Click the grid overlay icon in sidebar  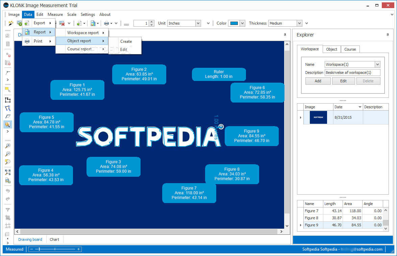[8, 225]
